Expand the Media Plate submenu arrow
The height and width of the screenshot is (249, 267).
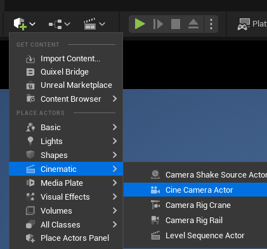(115, 183)
